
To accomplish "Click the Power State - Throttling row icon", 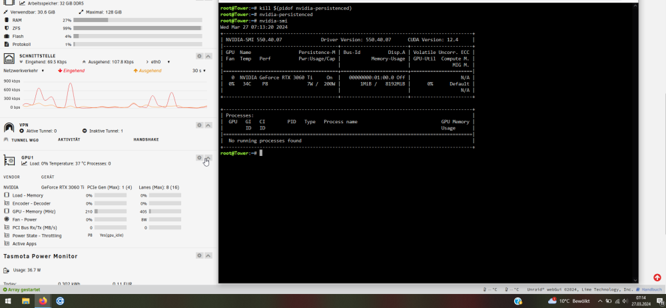I will (x=7, y=236).
